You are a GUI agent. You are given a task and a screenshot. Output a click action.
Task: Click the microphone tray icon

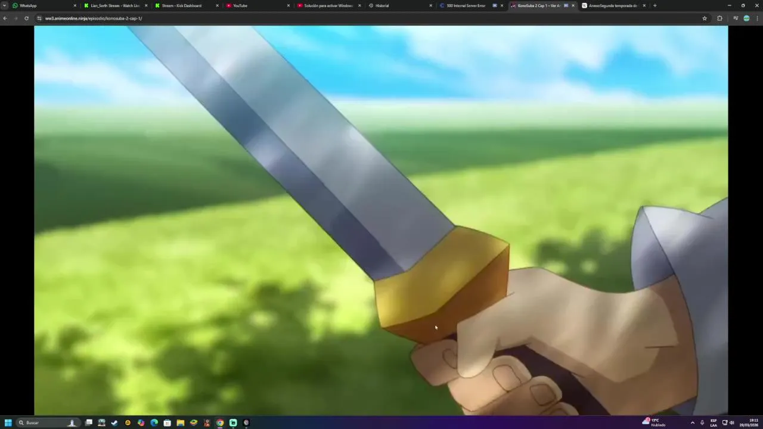pos(702,422)
